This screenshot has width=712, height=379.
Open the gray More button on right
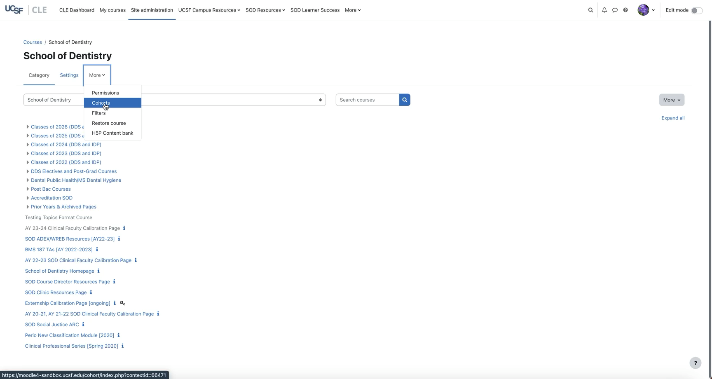pos(672,100)
